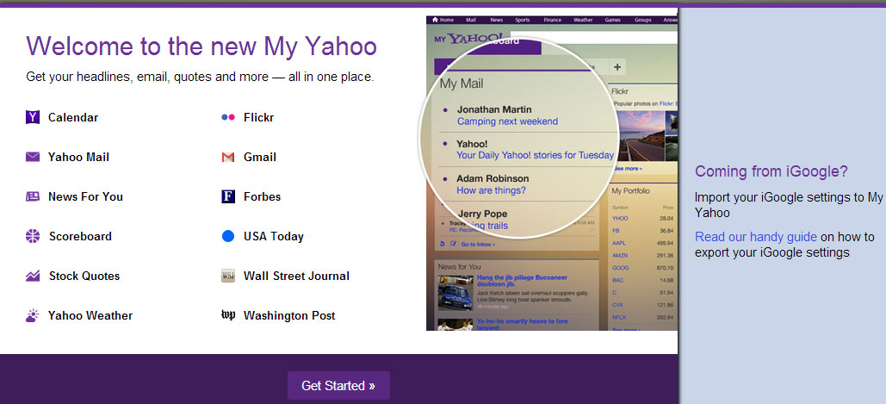Click the Gmail envelope icon
886x404 pixels.
pos(227,157)
